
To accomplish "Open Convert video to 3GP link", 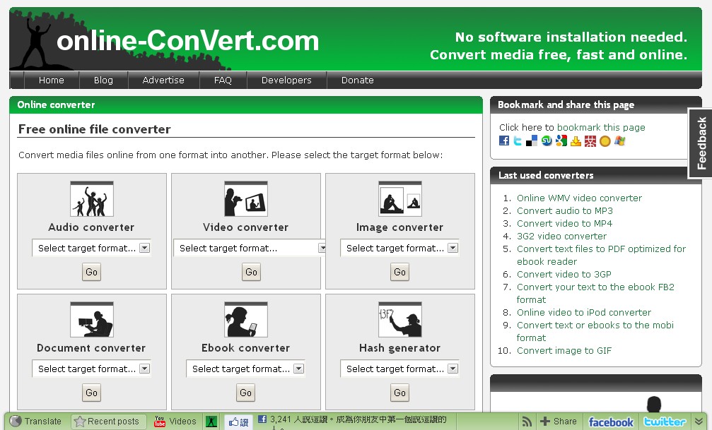I will (564, 275).
